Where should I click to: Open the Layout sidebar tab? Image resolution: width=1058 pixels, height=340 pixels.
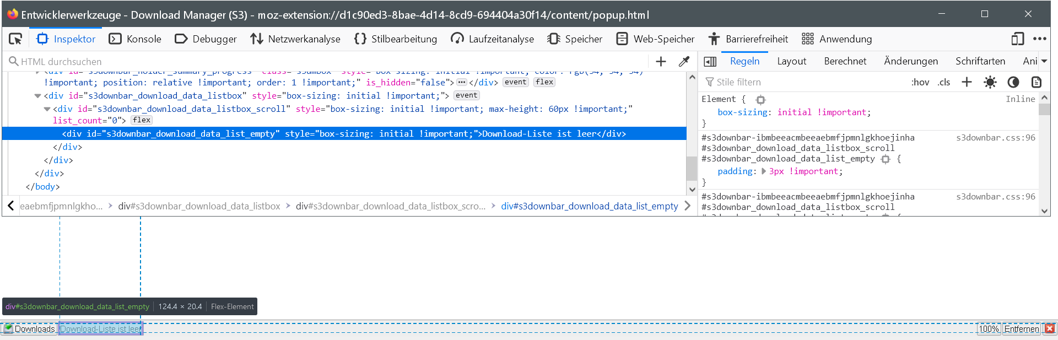pyautogui.click(x=791, y=61)
